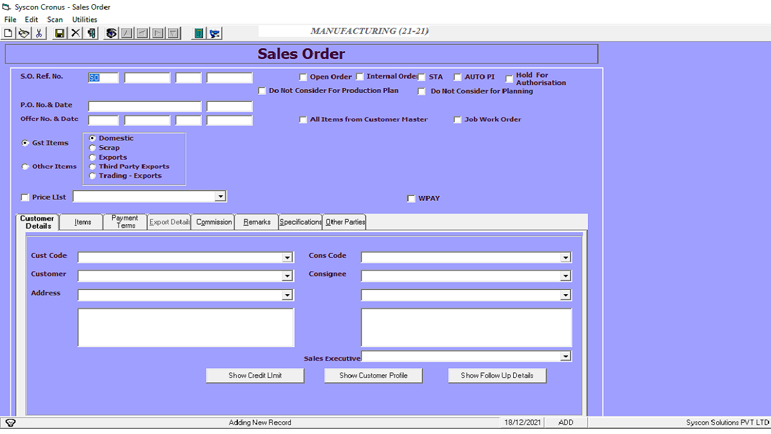Open the Edit menu
The image size is (771, 434).
click(31, 19)
